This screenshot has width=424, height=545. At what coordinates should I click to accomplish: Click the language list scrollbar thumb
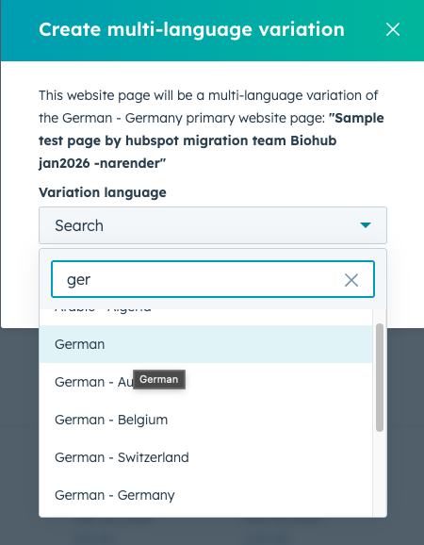point(380,377)
